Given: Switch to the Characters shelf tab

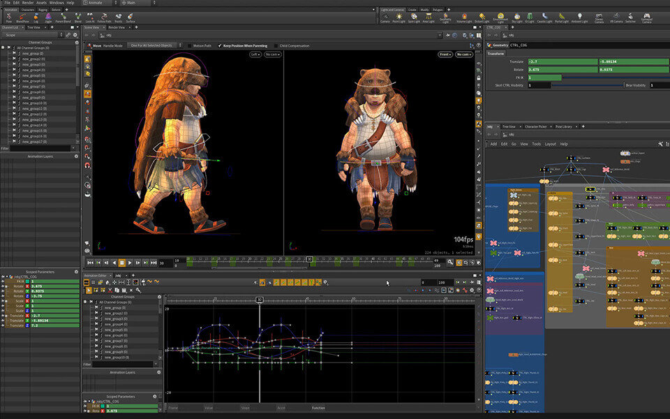Looking at the screenshot, I should [28, 9].
